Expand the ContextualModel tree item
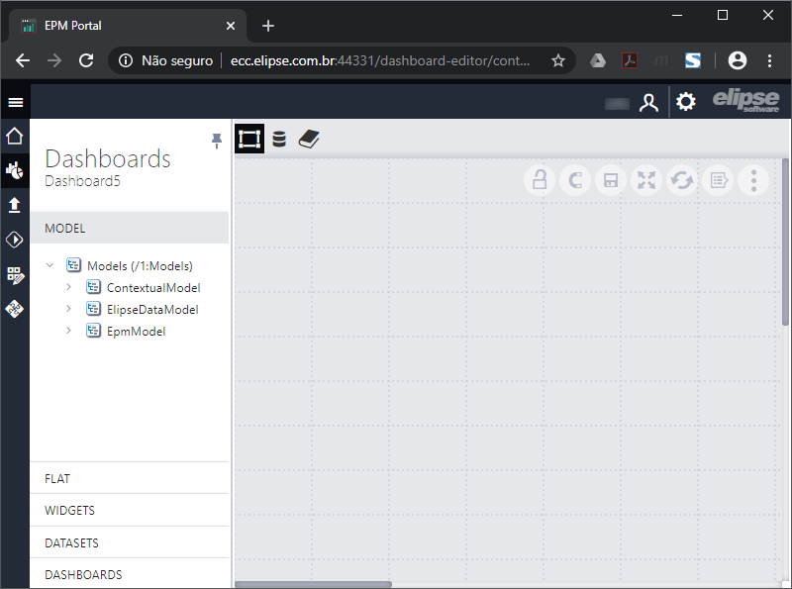 click(x=67, y=287)
